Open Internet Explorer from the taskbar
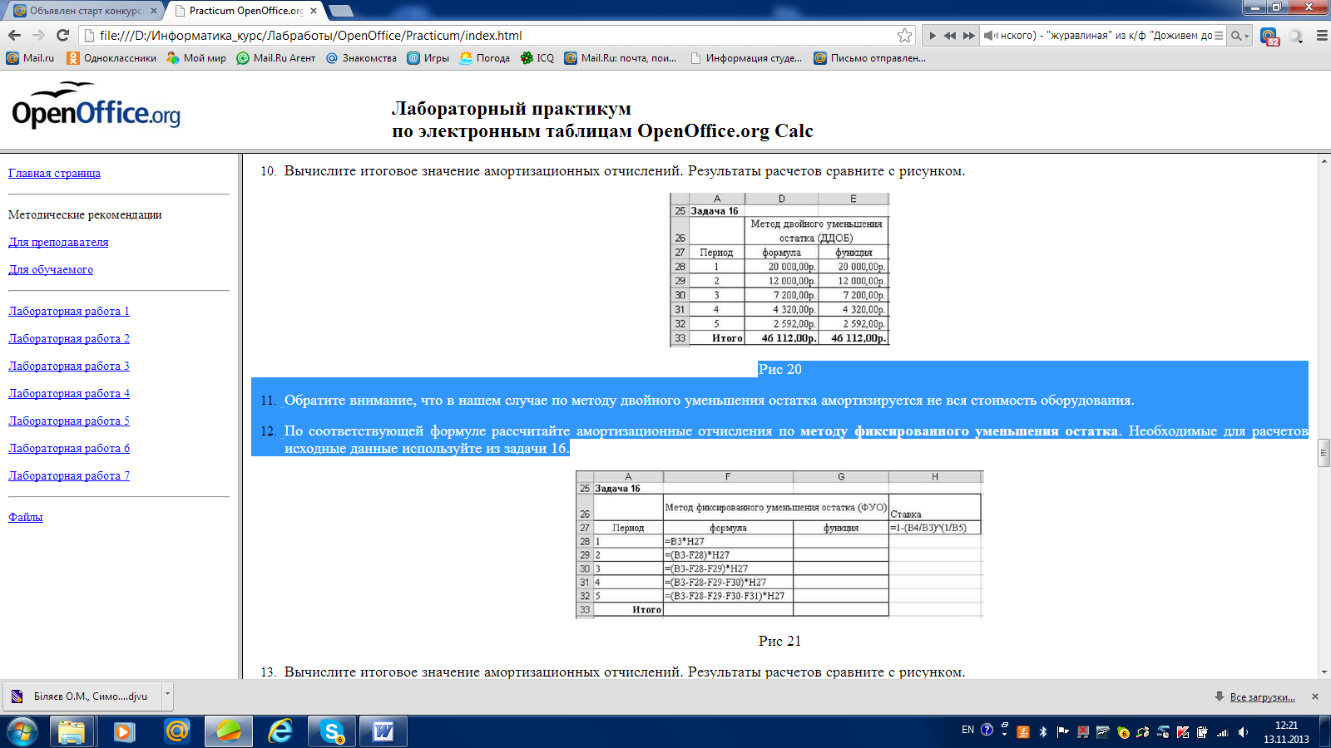The width and height of the screenshot is (1331, 748). 280,731
